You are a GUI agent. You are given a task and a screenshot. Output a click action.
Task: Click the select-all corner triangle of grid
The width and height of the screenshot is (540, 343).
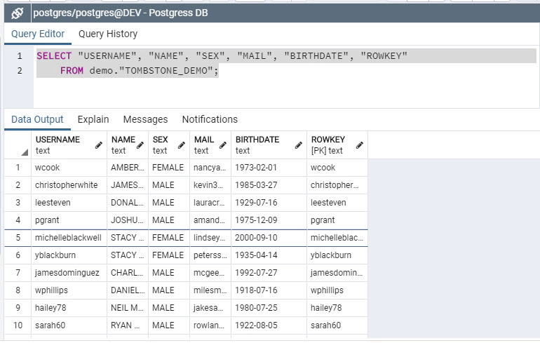click(x=25, y=152)
